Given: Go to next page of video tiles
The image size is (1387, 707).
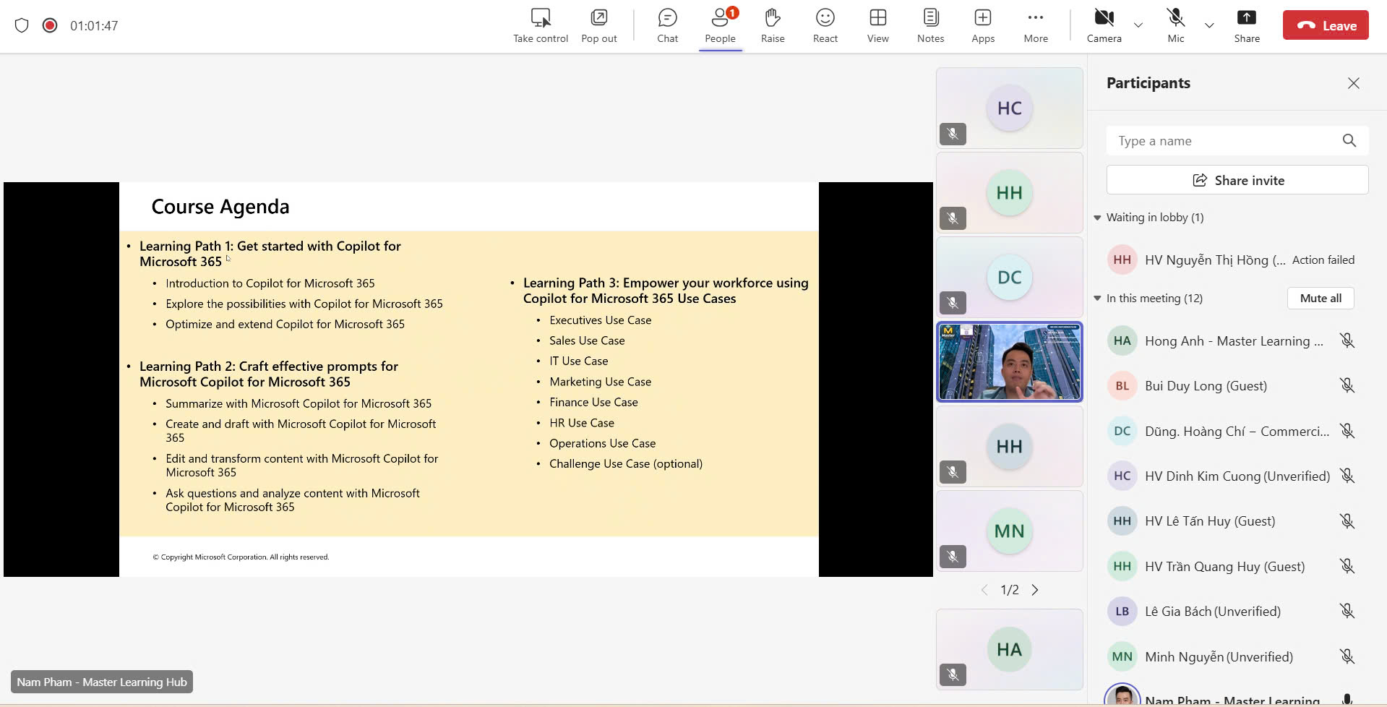Looking at the screenshot, I should pyautogui.click(x=1035, y=590).
